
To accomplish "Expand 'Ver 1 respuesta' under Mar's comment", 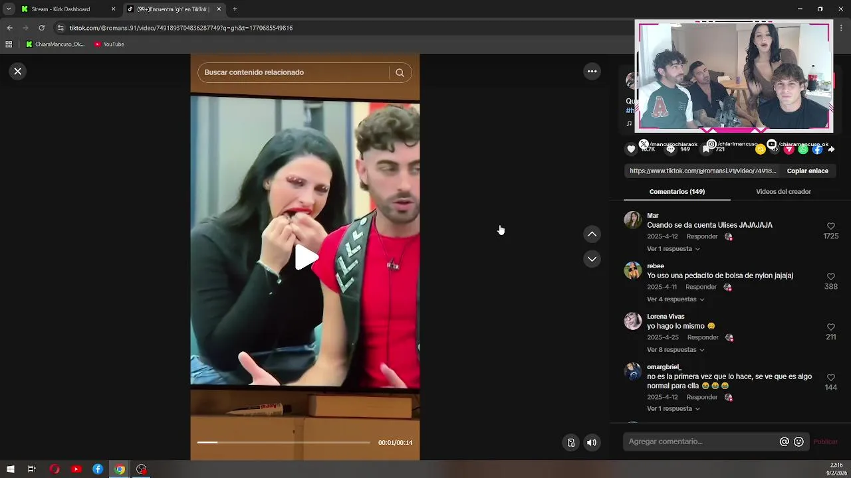I will tap(673, 249).
